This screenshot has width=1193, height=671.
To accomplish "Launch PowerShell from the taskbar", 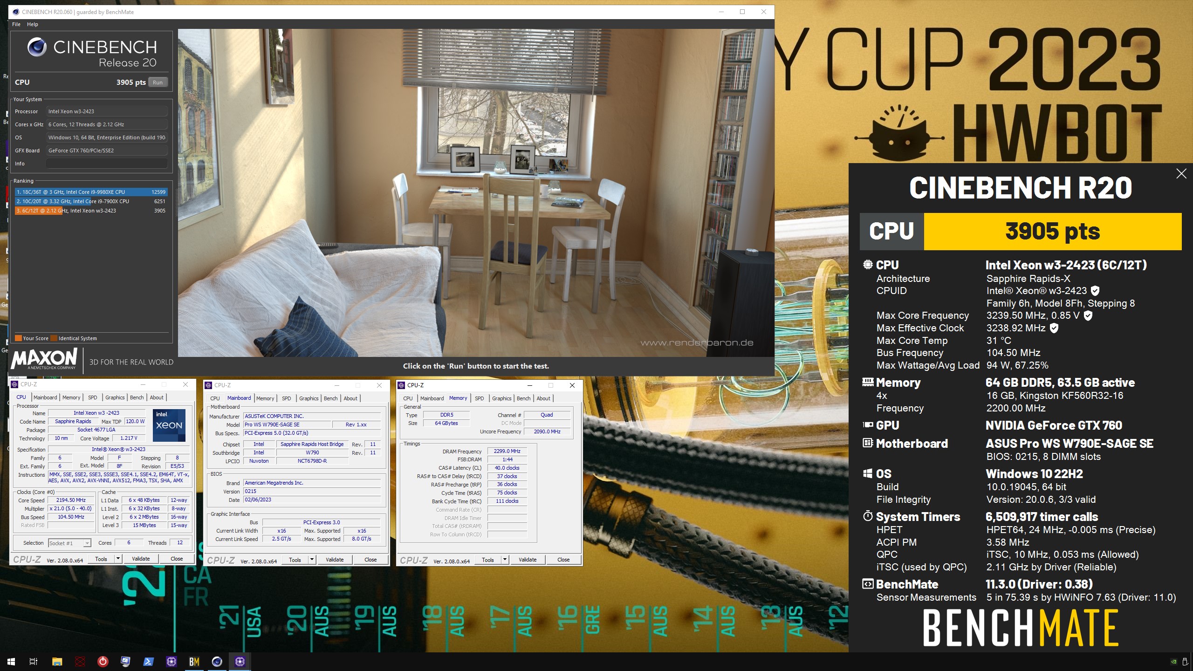I will click(x=148, y=661).
